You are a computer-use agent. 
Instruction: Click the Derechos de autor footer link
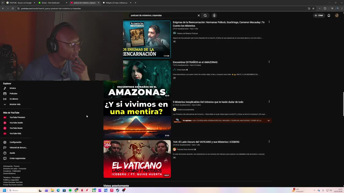(x=10, y=169)
